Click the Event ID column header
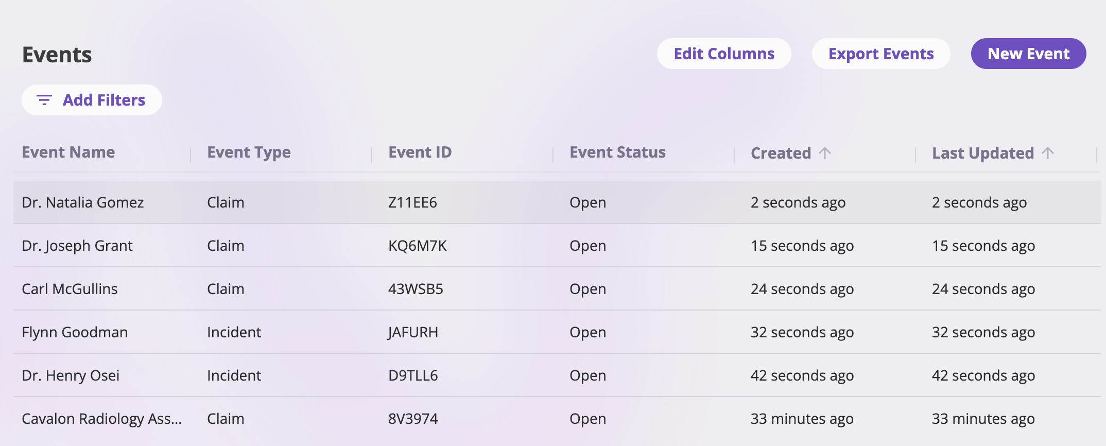 tap(420, 152)
